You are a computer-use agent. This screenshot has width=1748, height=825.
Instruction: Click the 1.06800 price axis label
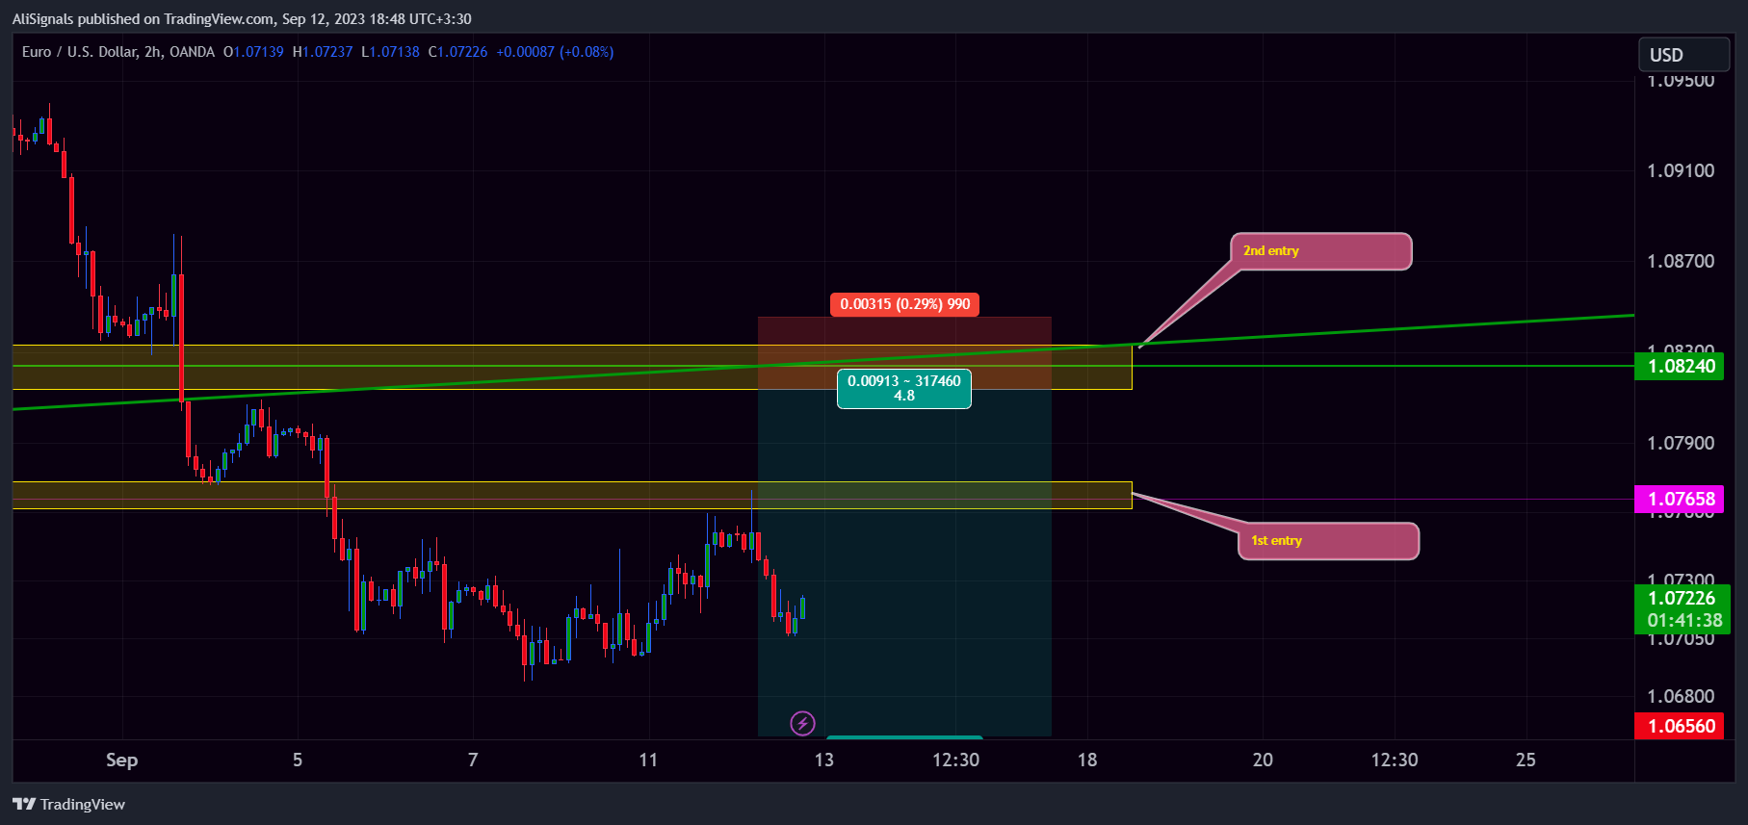[1681, 696]
